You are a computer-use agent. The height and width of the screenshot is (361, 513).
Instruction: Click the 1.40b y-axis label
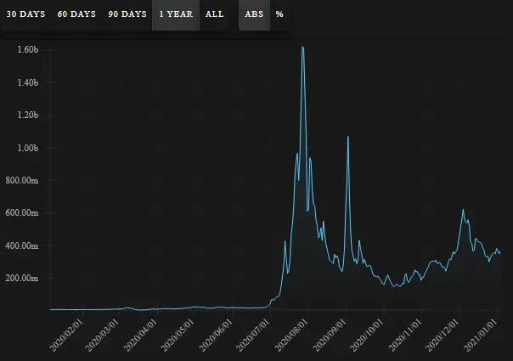click(x=28, y=82)
